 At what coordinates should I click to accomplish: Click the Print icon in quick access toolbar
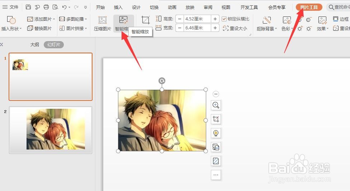point(46,7)
